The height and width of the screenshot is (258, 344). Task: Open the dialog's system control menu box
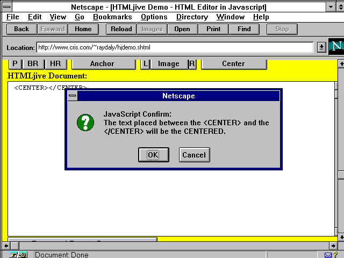click(x=73, y=96)
